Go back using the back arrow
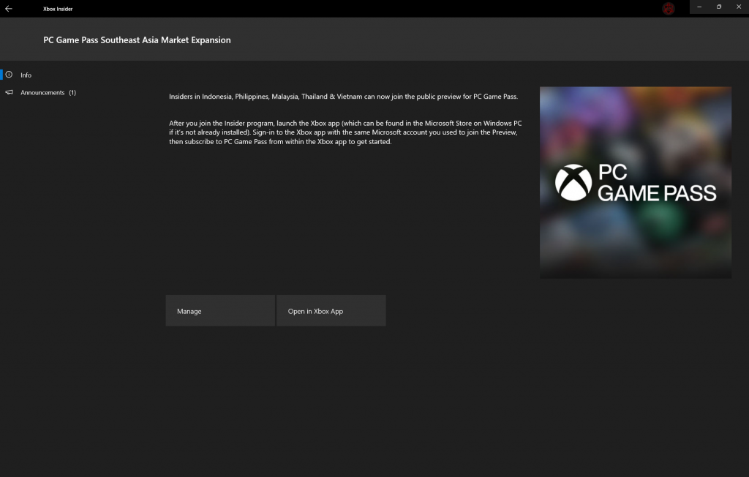Viewport: 749px width, 477px height. pos(9,8)
